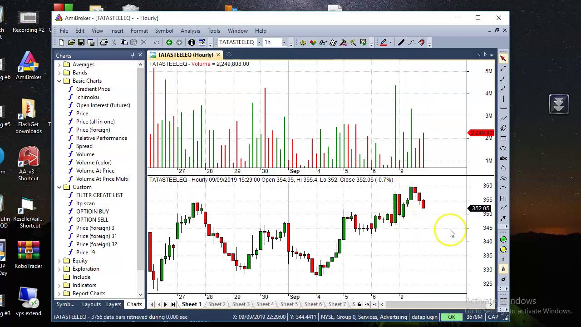
Task: Open the 1h interval dropdown
Action: point(284,42)
